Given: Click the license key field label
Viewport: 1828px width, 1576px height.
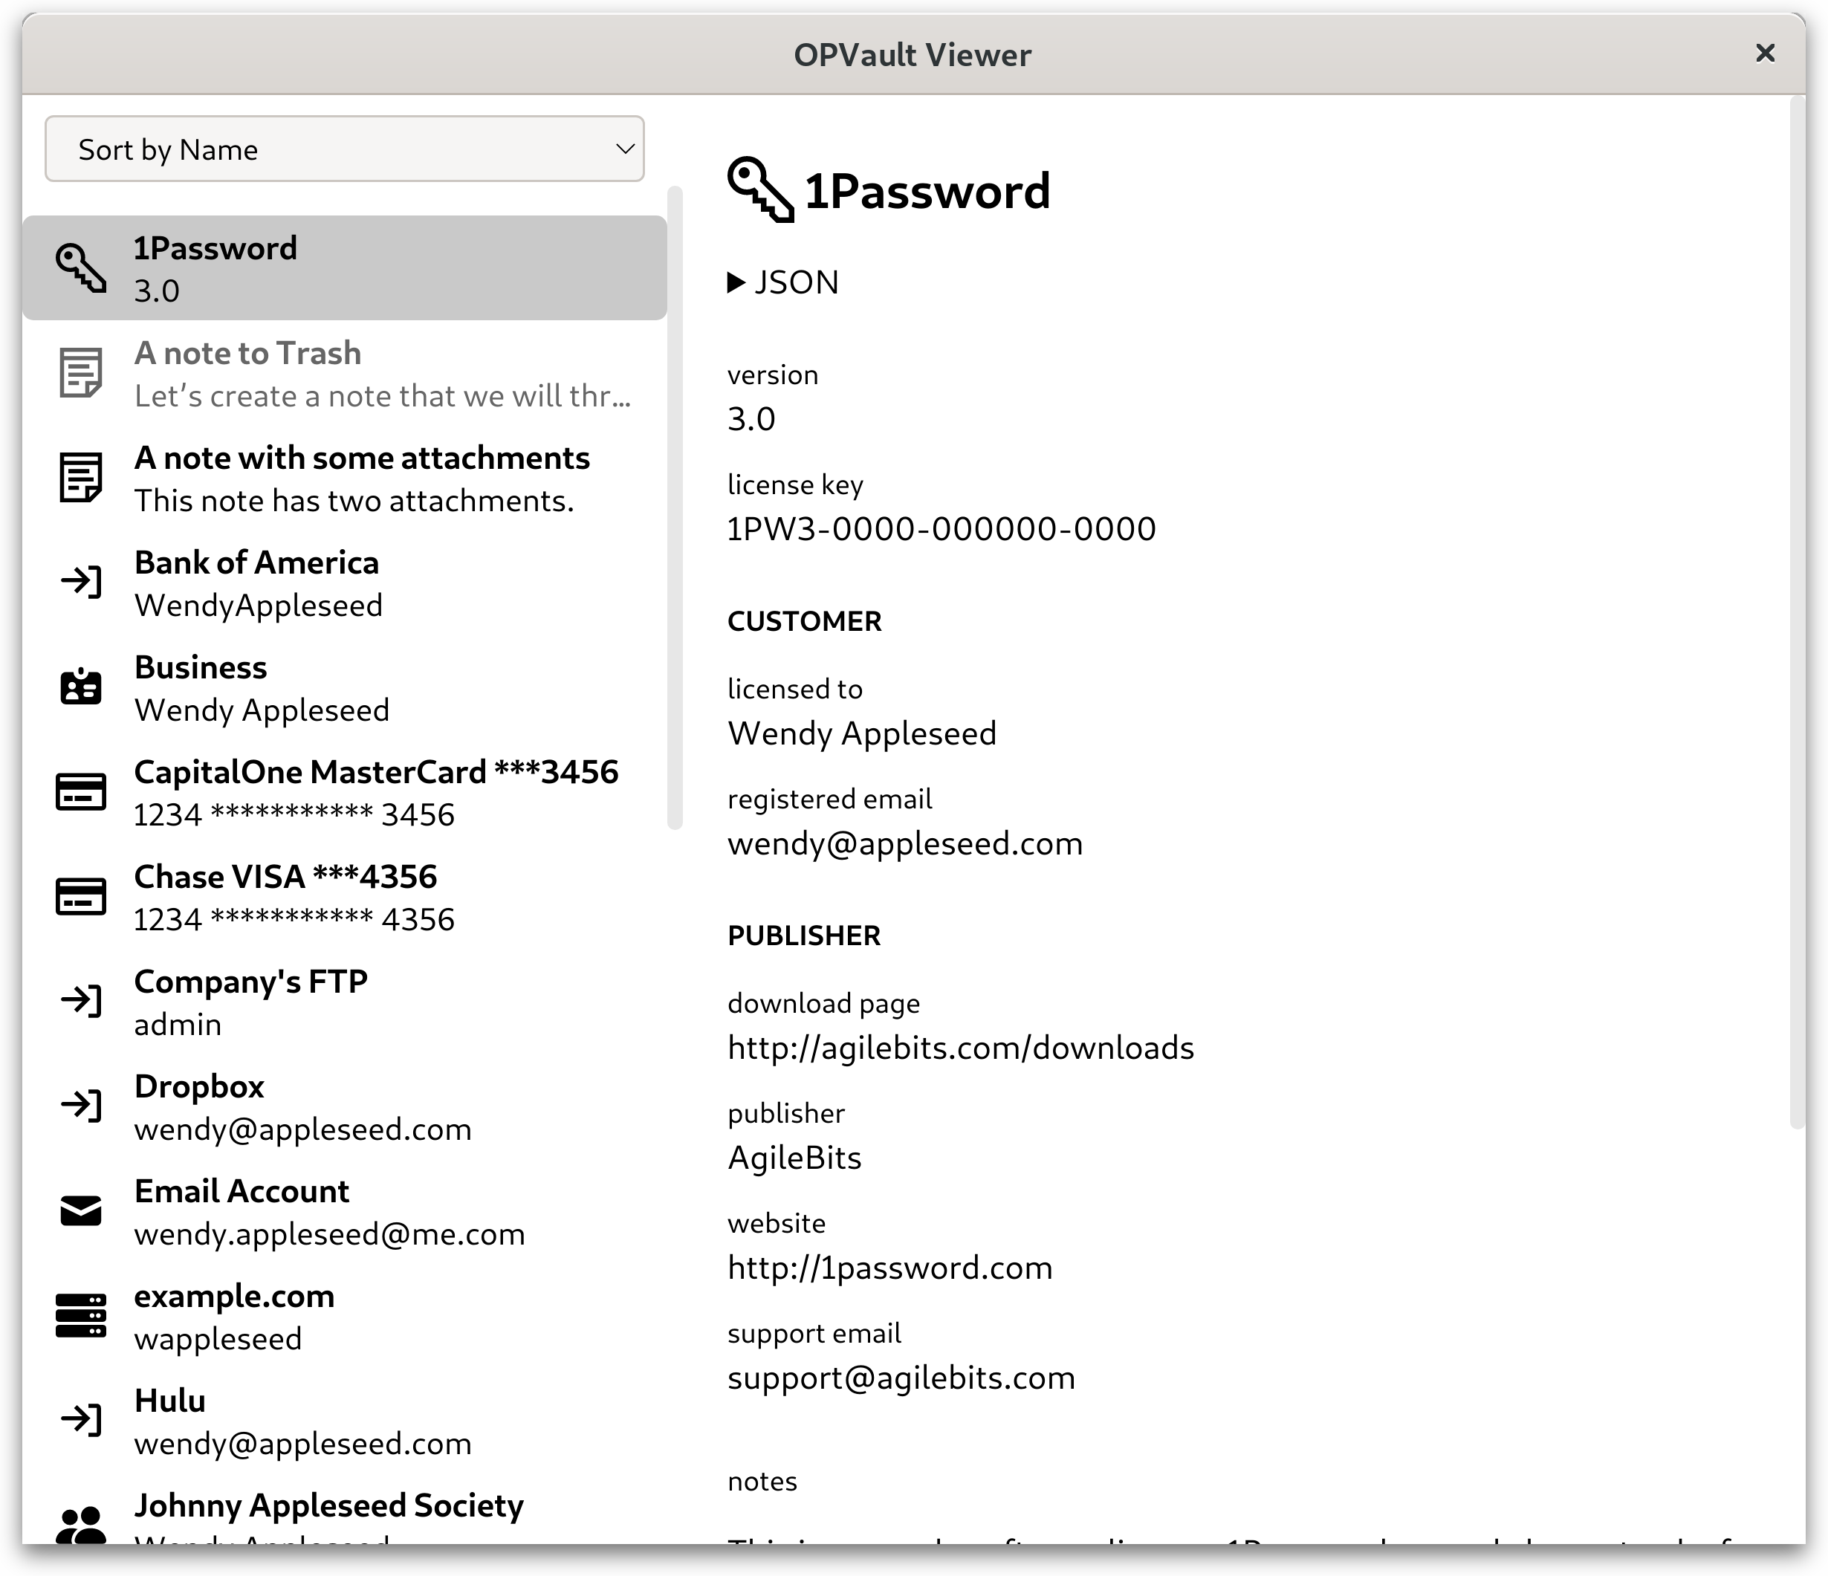Looking at the screenshot, I should click(x=796, y=484).
